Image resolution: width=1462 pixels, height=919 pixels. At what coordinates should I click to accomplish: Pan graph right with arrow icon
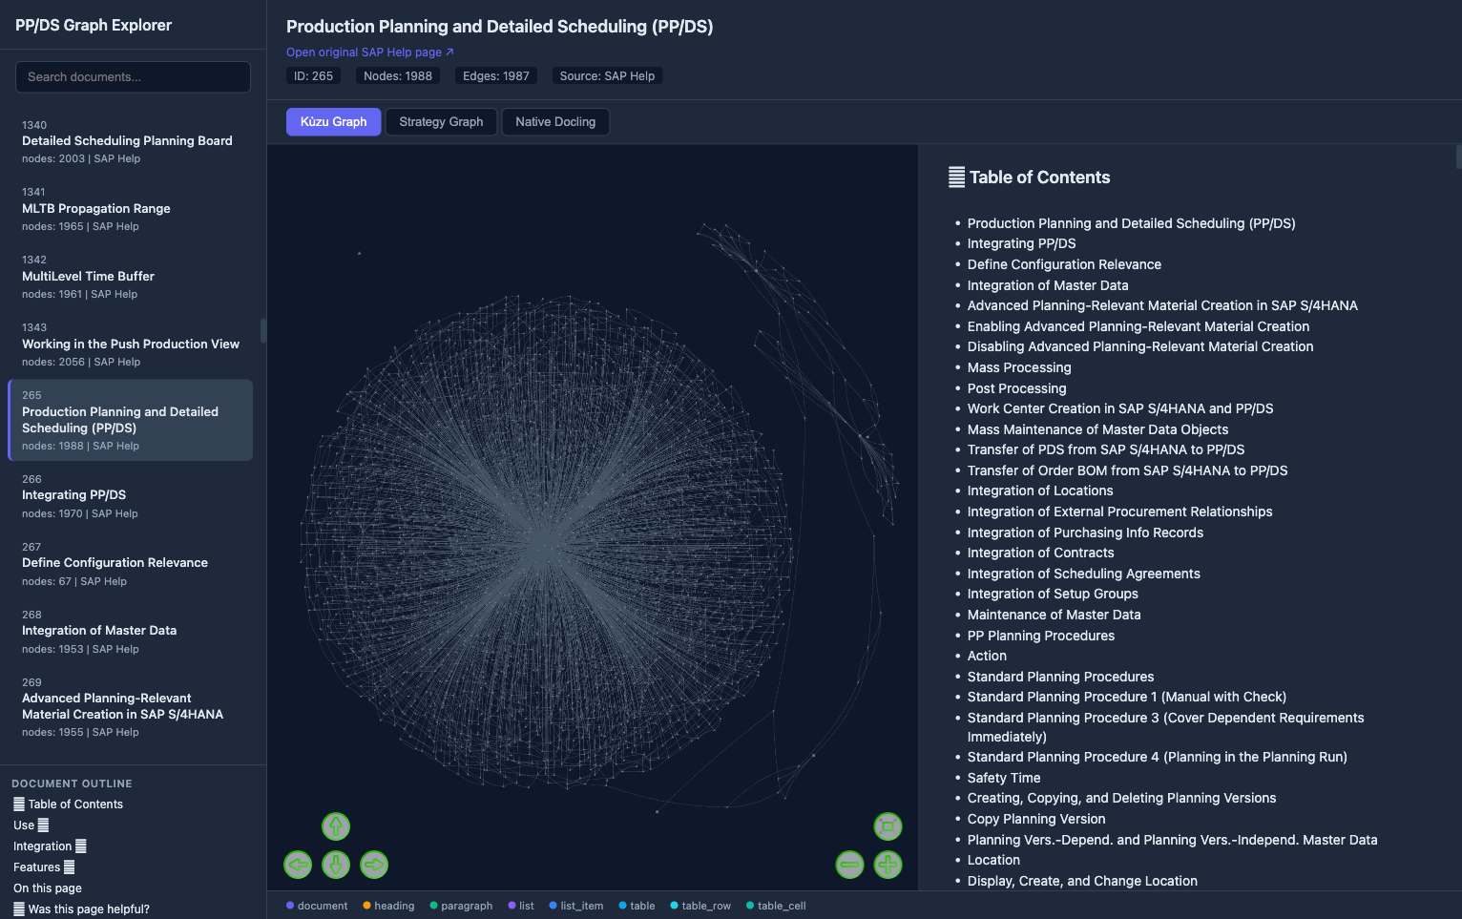click(x=374, y=865)
